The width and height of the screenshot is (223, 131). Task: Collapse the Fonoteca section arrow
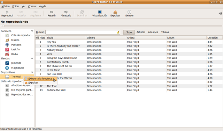(x=32, y=31)
